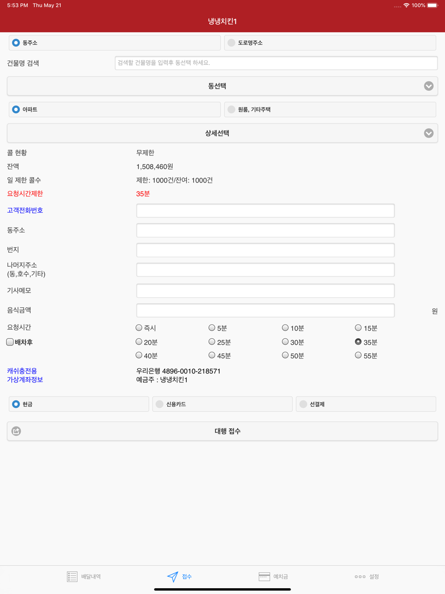Switch to 배달내역 tab

[x=84, y=577]
